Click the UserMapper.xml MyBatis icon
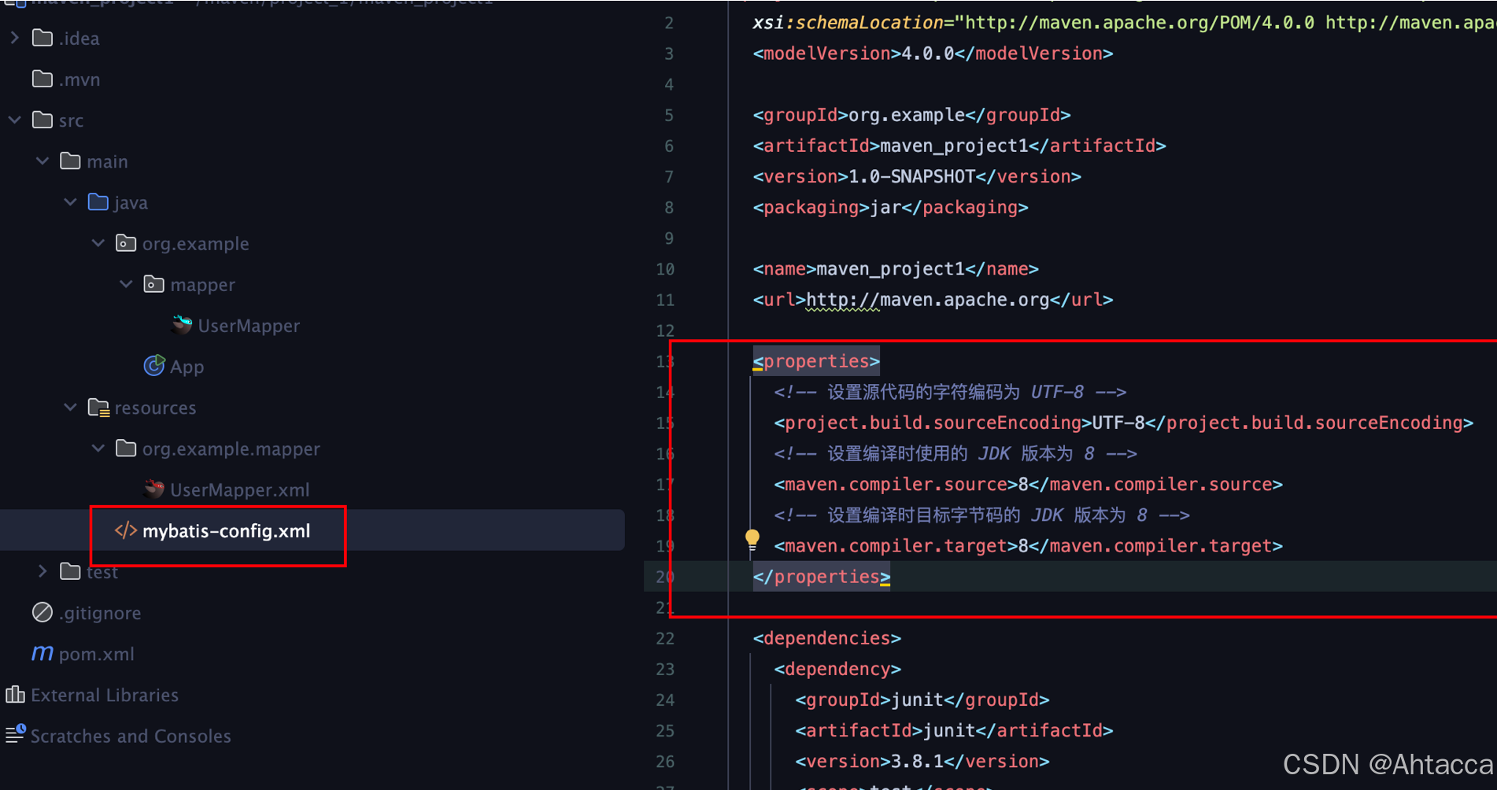This screenshot has width=1497, height=790. point(154,489)
